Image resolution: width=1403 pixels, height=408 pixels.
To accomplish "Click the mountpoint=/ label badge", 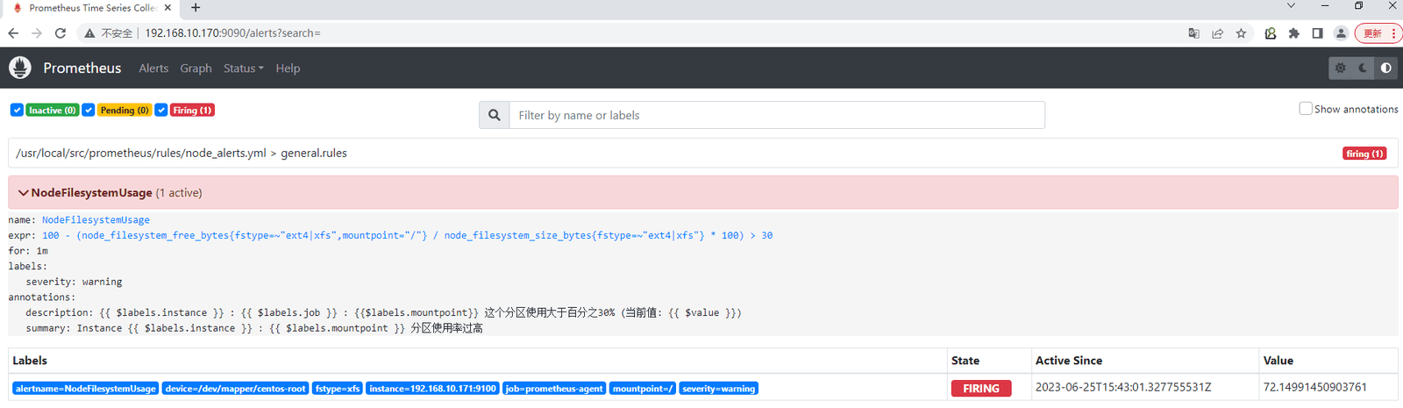I will coord(643,388).
